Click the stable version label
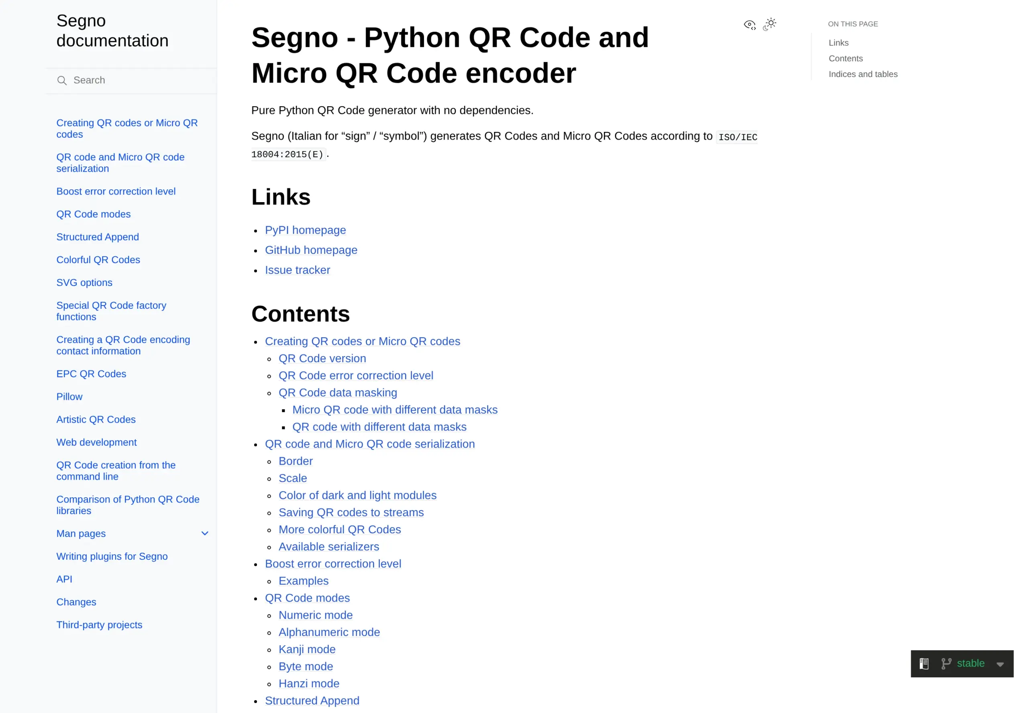Screen dimensions: 1028x713 pyautogui.click(x=970, y=663)
